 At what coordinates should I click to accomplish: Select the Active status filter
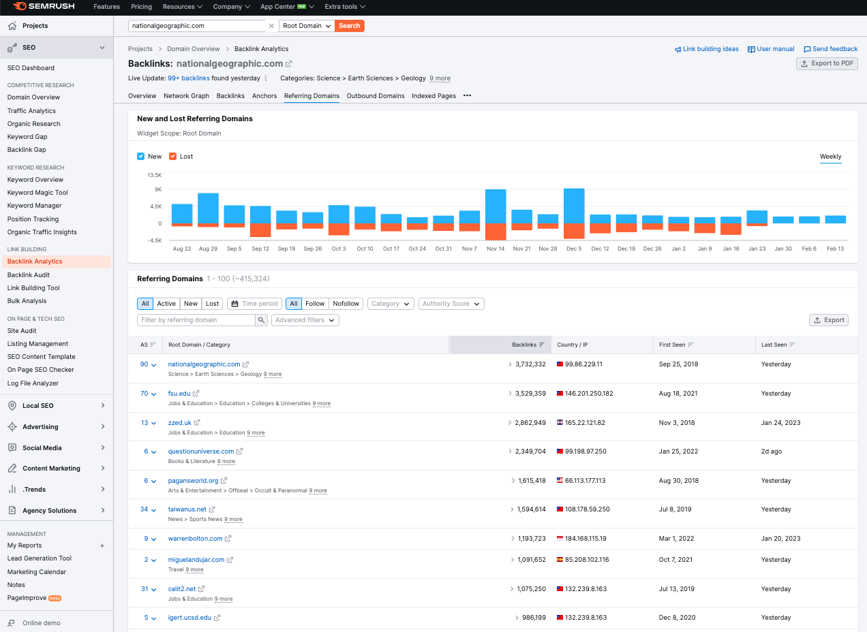(x=166, y=304)
